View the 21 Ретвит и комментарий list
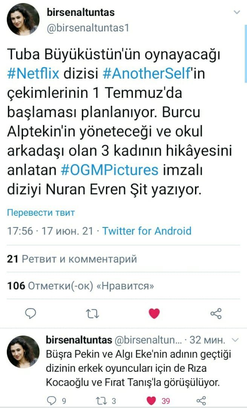This screenshot has height=408, width=247. [72, 259]
